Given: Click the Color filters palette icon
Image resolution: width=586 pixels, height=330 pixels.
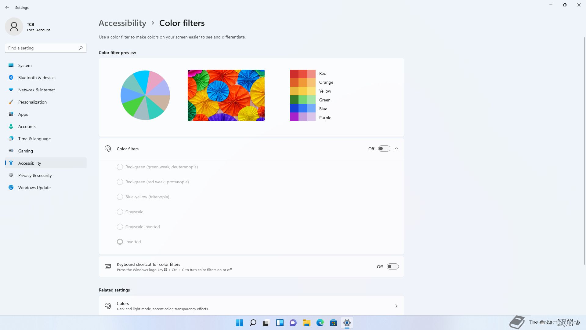Looking at the screenshot, I should [108, 148].
